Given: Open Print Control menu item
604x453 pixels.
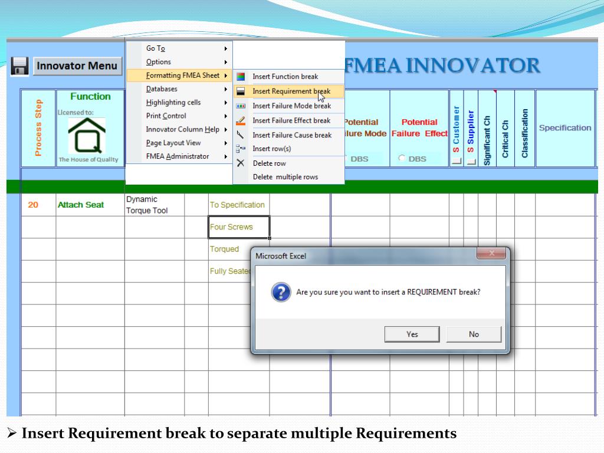Looking at the screenshot, I should [179, 116].
